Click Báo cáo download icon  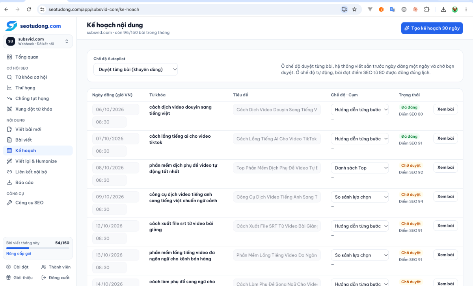tap(9, 182)
